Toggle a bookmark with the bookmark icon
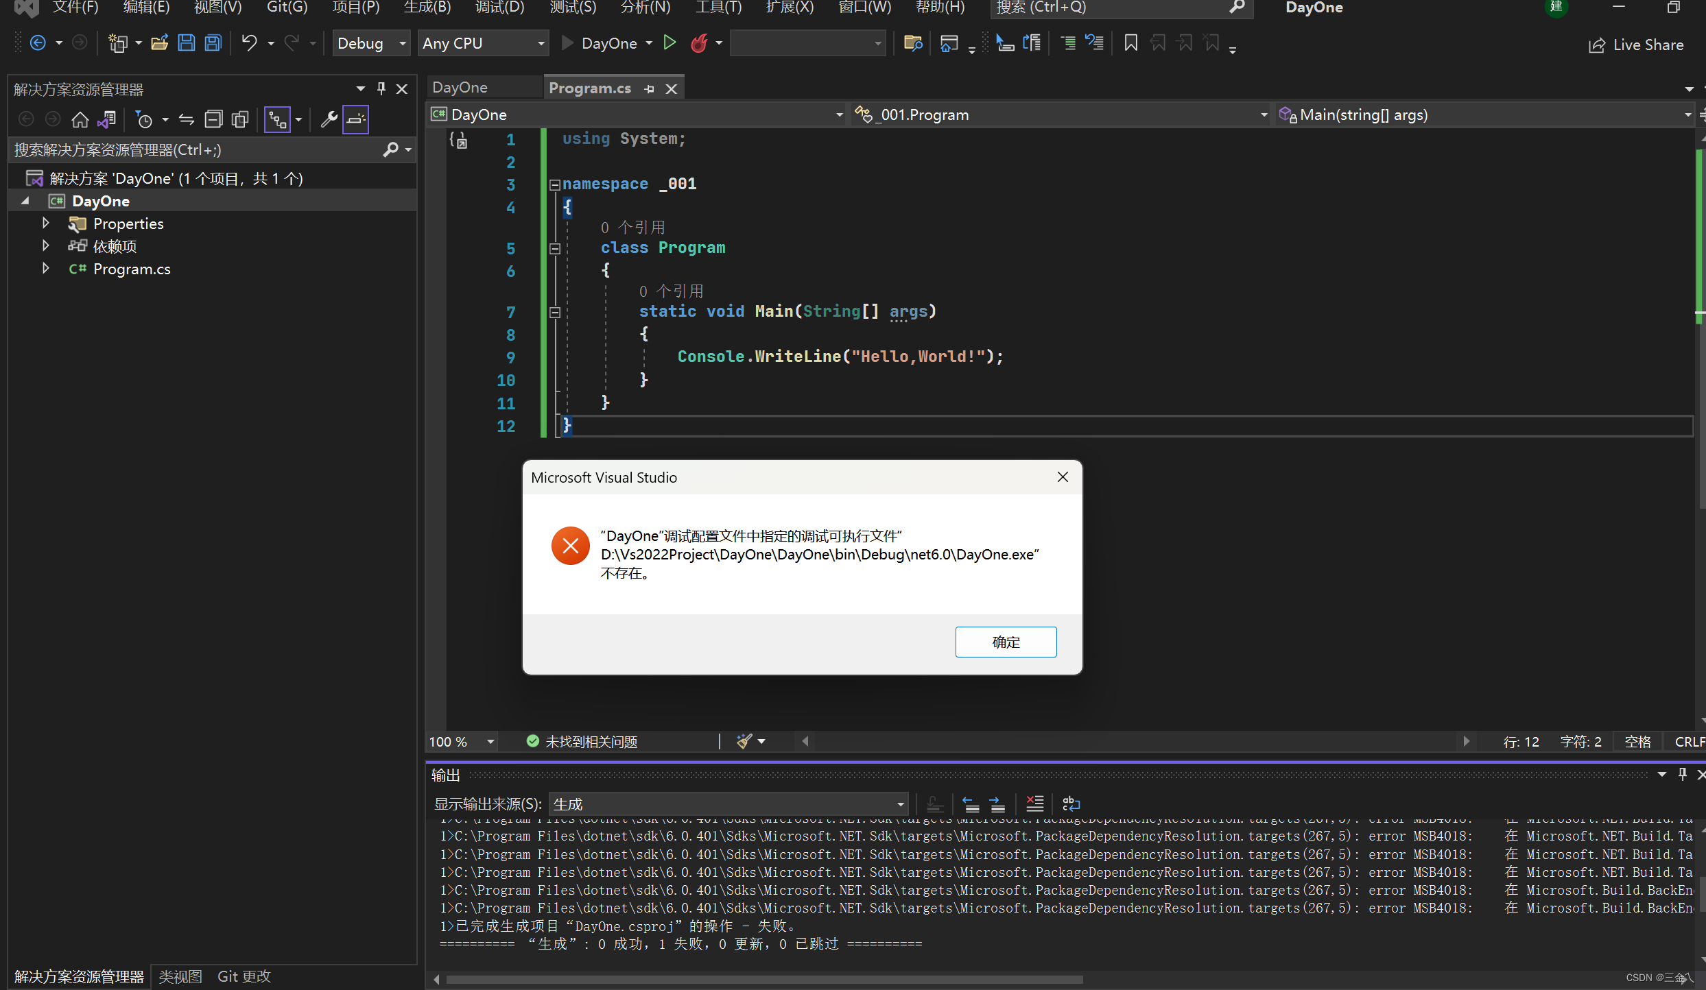Screen dimensions: 1706x990 [x=1130, y=43]
